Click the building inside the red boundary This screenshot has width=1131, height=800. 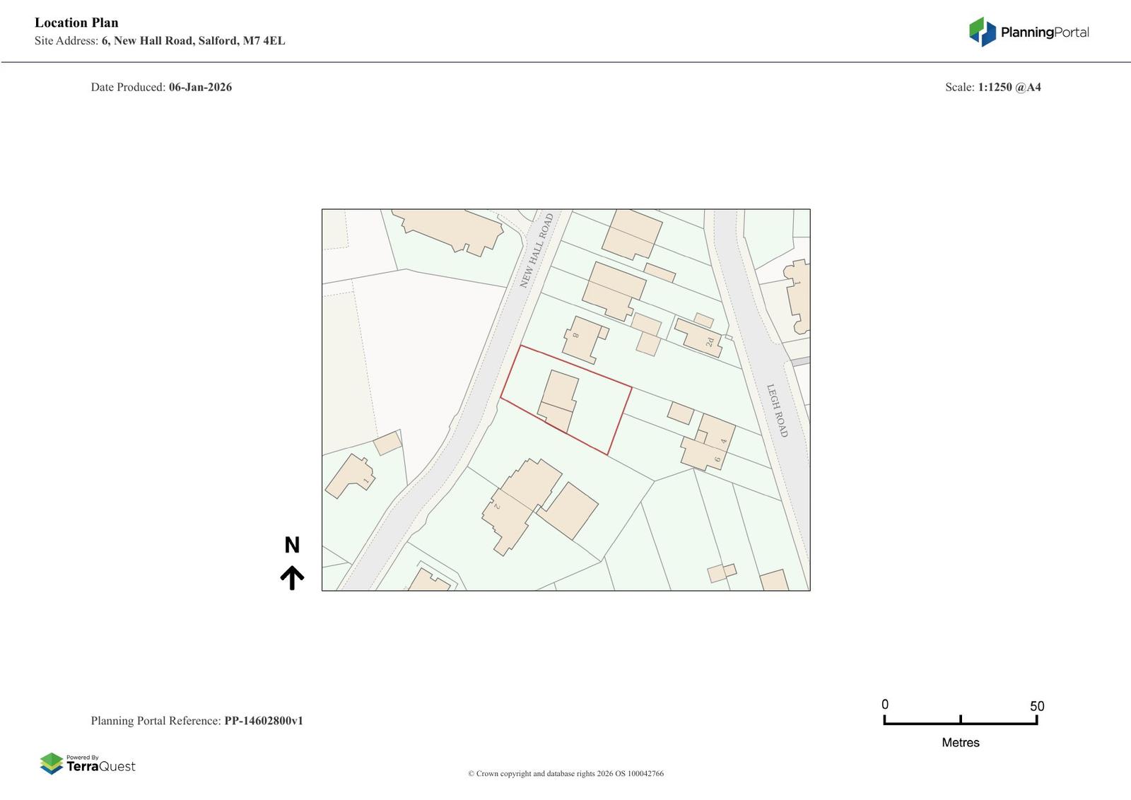[558, 400]
